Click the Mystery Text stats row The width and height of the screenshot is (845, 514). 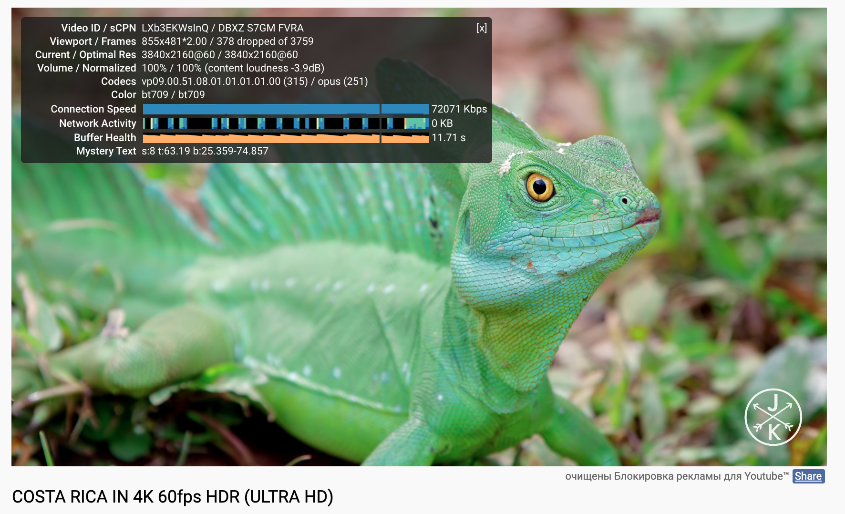pos(205,151)
